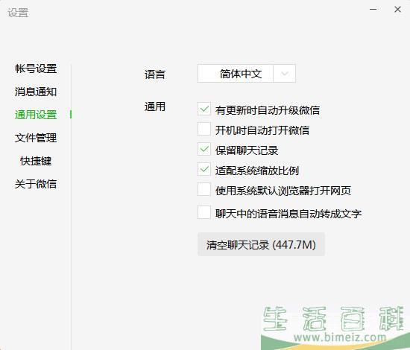Image resolution: width=410 pixels, height=350 pixels.
Task: Enable 开机时自动打开微信 checkbox
Action: tap(204, 129)
